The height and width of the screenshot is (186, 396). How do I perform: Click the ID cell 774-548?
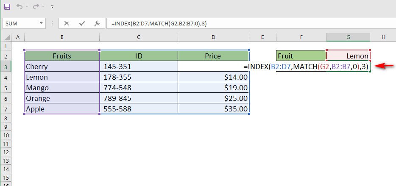(139, 88)
